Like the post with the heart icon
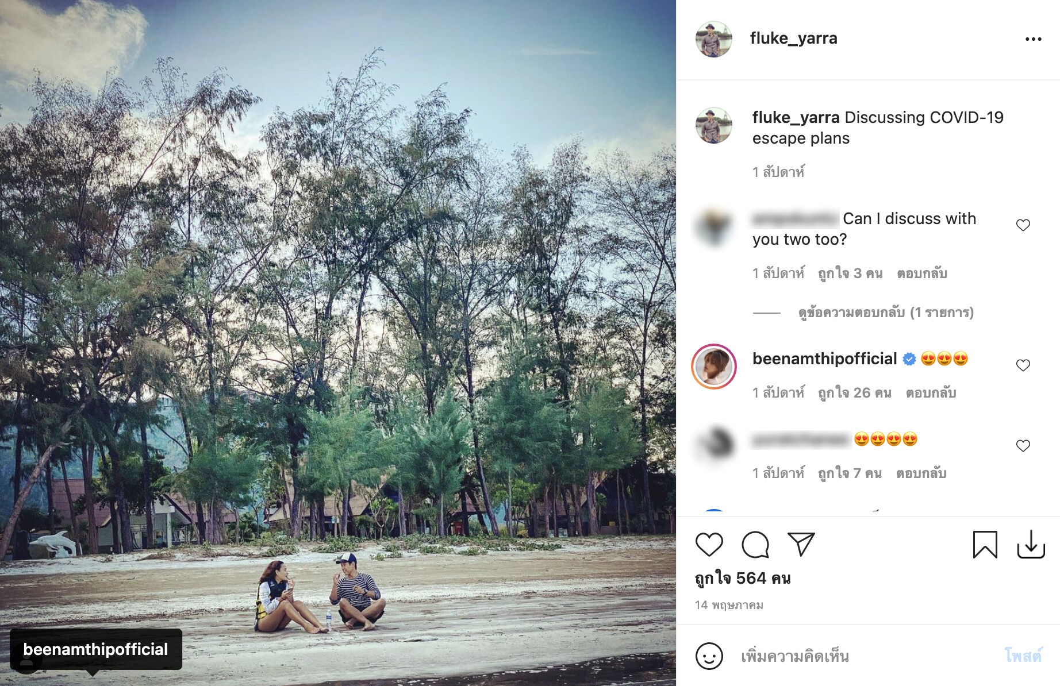 click(709, 545)
